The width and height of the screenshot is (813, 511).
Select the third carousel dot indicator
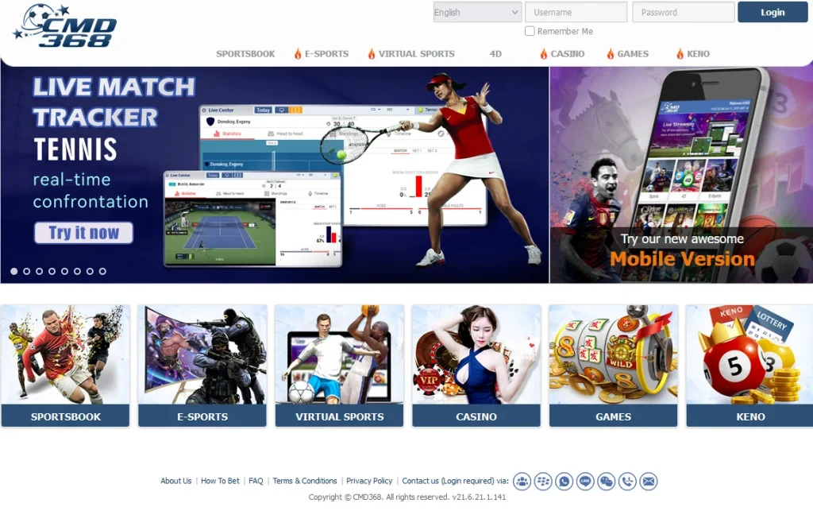(x=39, y=271)
